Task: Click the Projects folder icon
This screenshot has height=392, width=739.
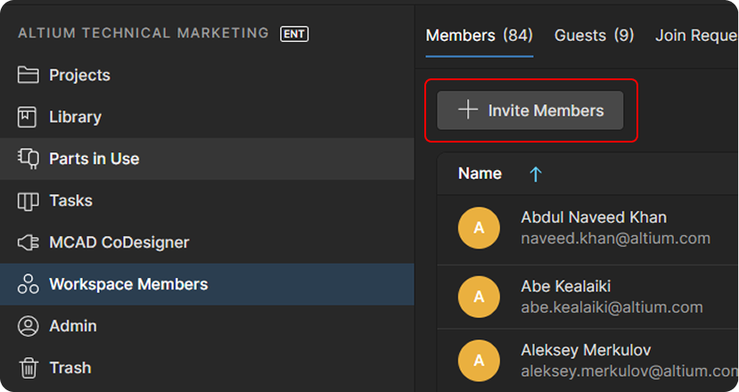Action: pos(28,75)
